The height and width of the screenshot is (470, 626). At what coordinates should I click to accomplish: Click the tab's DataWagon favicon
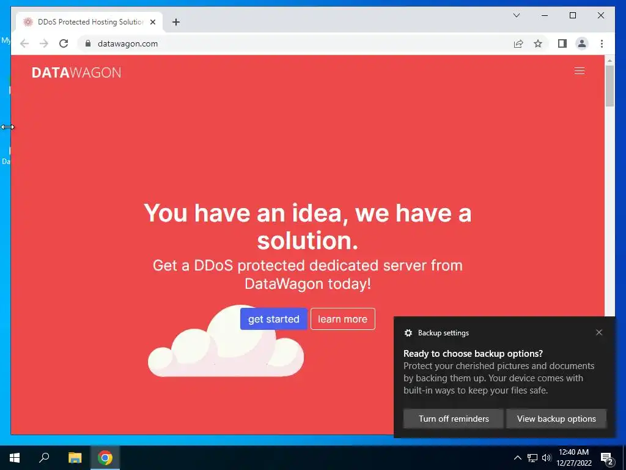pyautogui.click(x=28, y=22)
